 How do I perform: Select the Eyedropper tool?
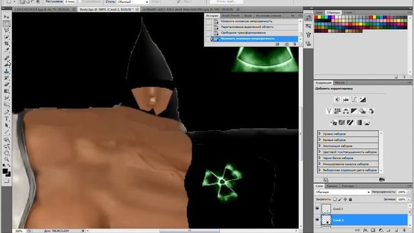coord(6,50)
